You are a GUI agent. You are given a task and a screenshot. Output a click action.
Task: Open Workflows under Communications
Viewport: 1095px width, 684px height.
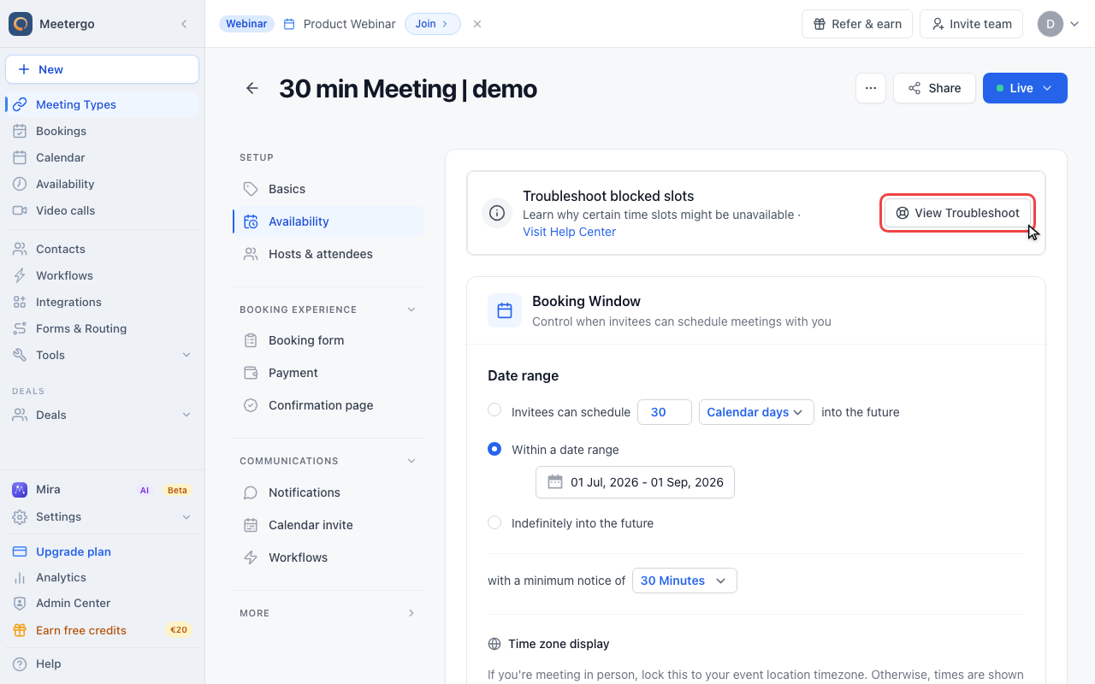point(328,557)
